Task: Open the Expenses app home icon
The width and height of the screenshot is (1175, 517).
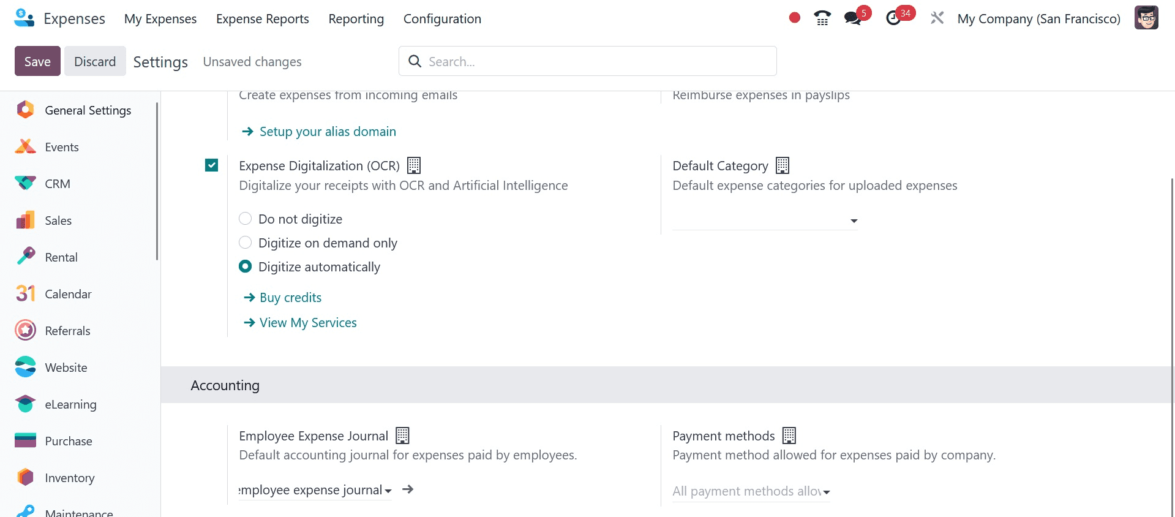Action: pos(24,18)
